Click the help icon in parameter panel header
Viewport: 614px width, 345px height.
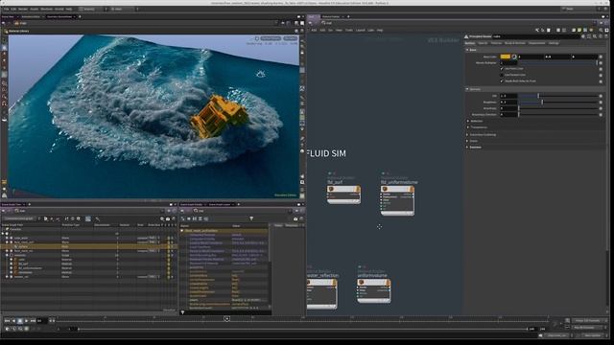coord(606,36)
